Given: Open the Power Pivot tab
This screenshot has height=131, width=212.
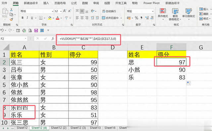Looking at the screenshot, I should coord(151,3).
